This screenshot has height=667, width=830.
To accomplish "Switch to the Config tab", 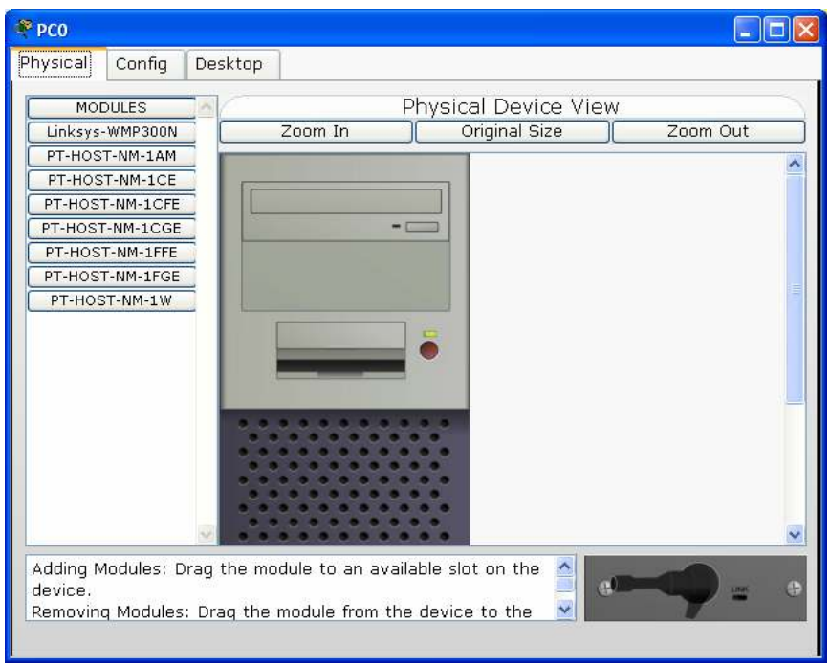I will 142,64.
